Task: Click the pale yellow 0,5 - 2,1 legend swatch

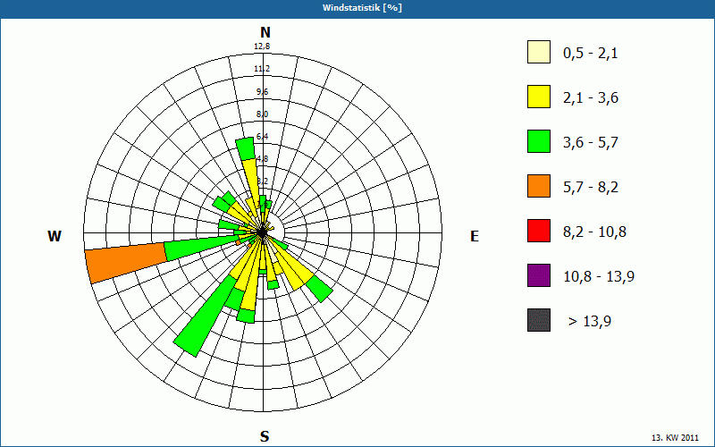Action: click(x=539, y=52)
